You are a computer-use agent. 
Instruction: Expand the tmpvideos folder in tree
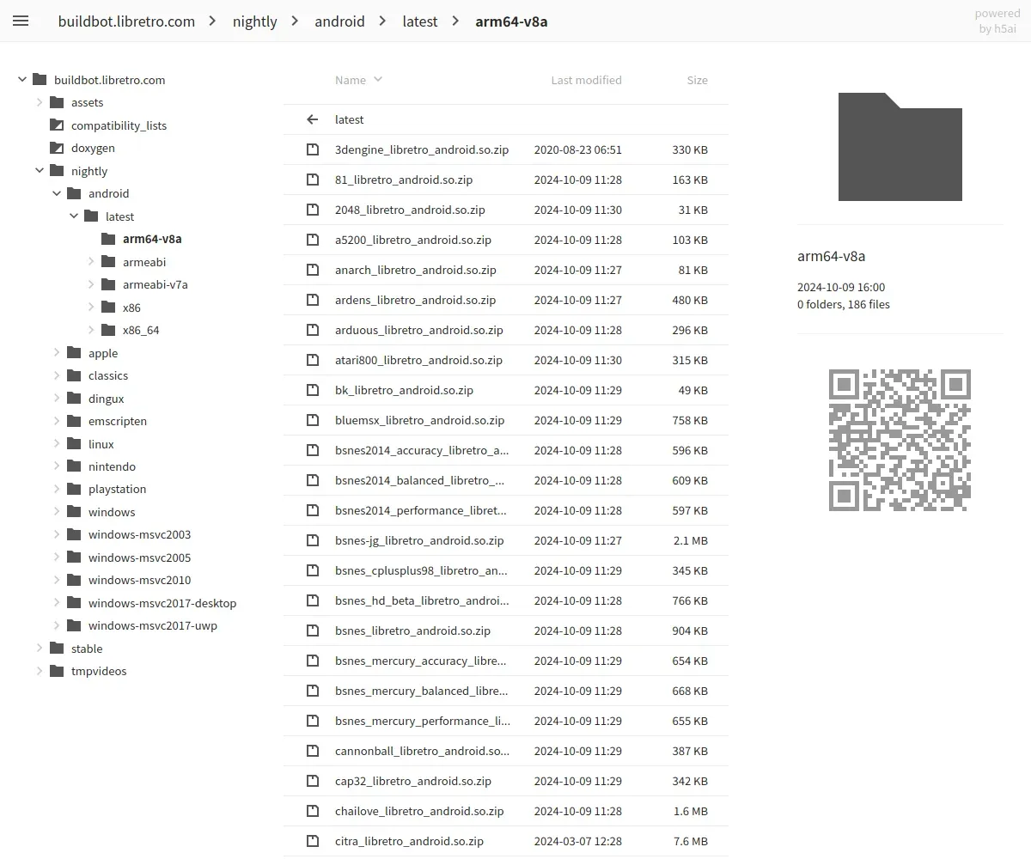coord(40,671)
